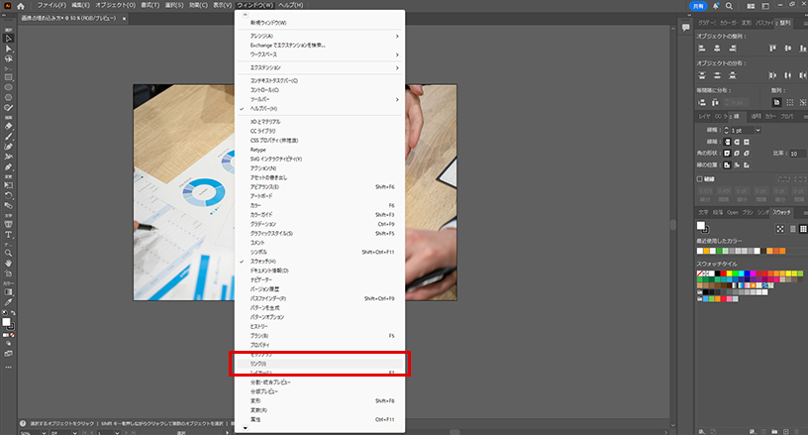Select the Rectangle tool
808x435 pixels.
tap(8, 76)
